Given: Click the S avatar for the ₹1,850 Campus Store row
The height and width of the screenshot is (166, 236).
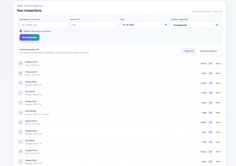Looking at the screenshot, I should click(x=20, y=83).
